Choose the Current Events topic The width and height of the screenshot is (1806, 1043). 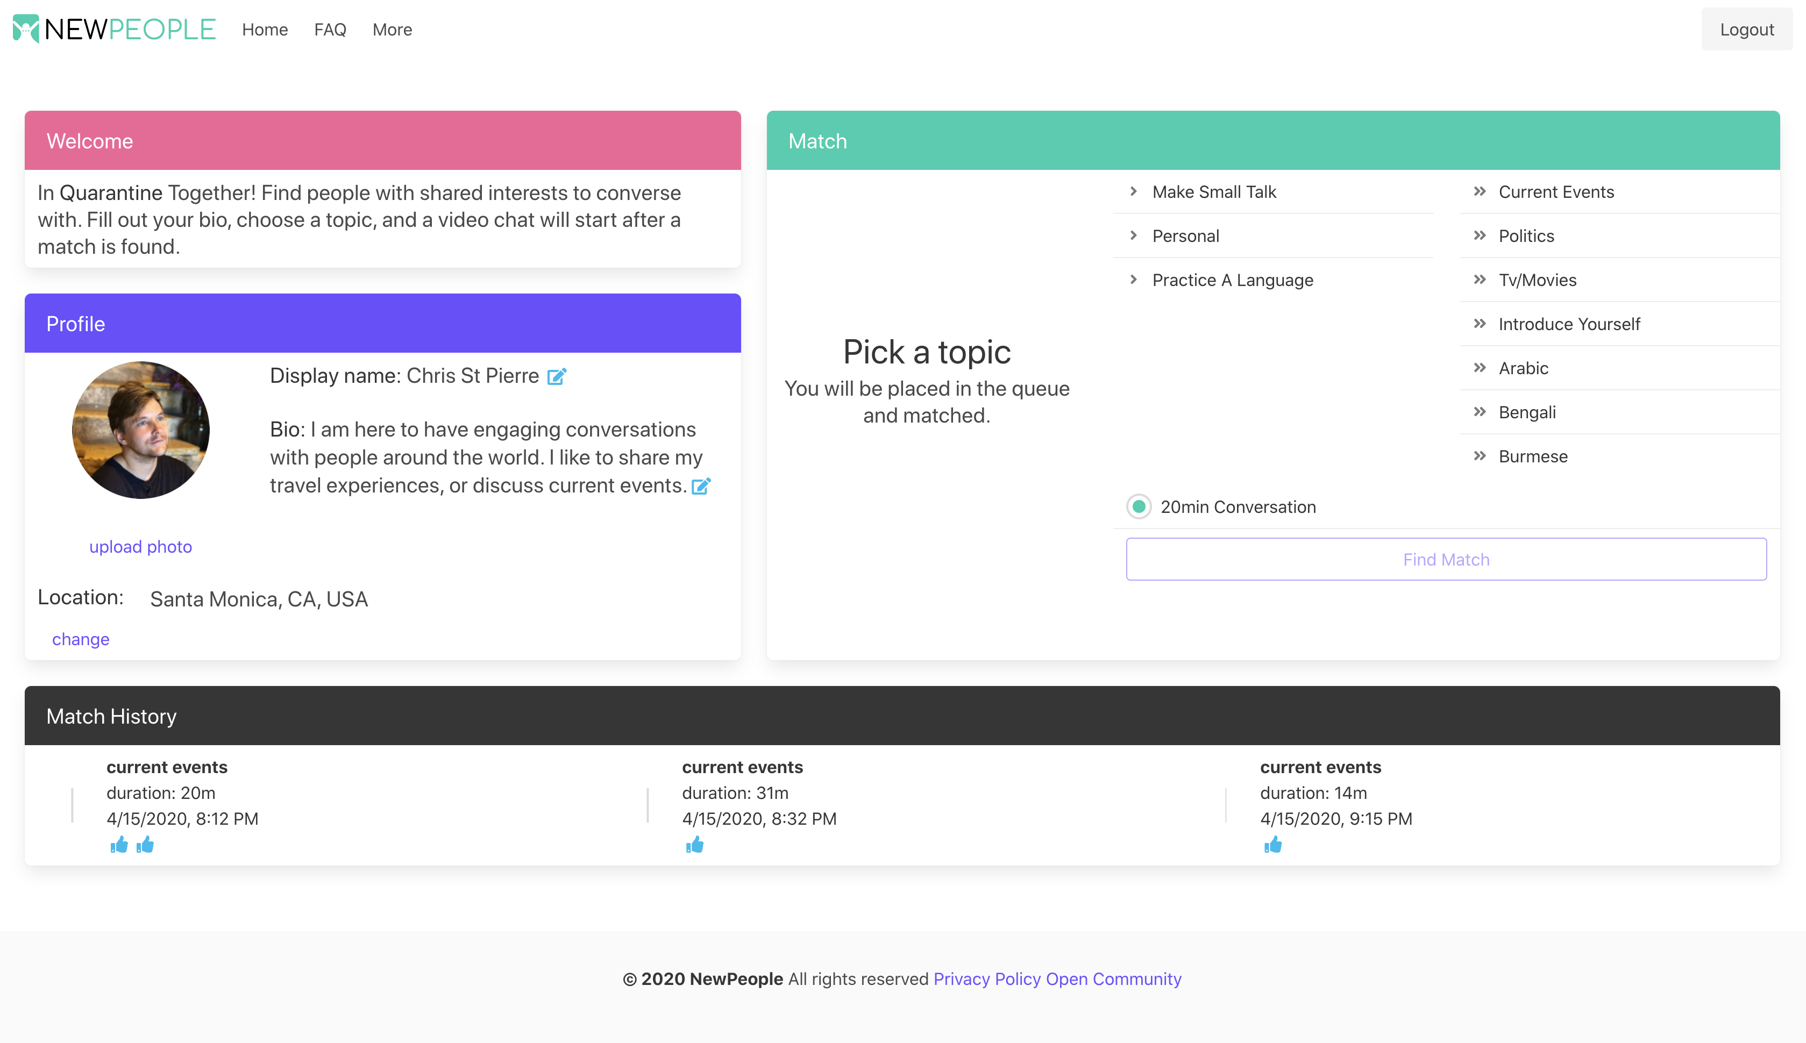point(1555,192)
